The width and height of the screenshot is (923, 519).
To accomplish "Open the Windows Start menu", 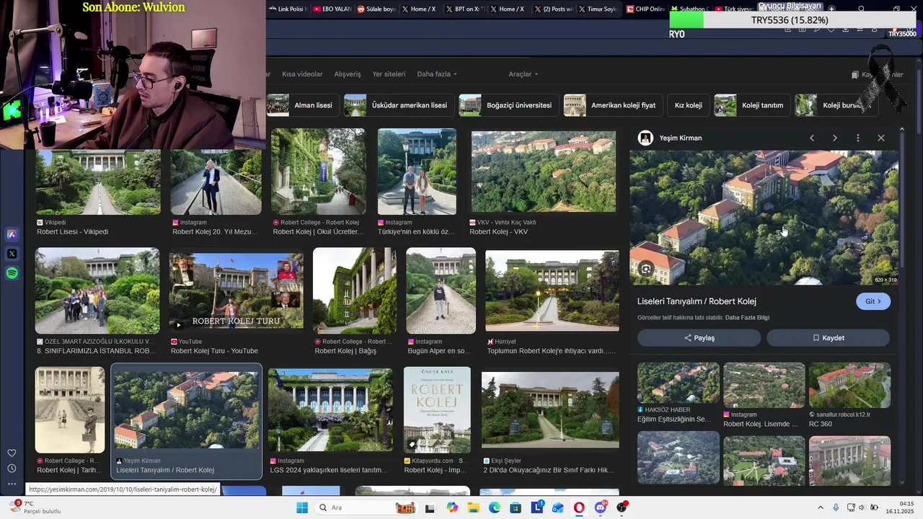I will coord(302,507).
